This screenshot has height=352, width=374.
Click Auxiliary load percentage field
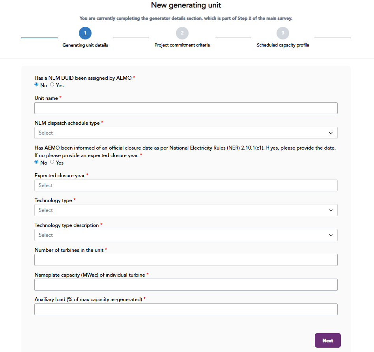(186, 309)
